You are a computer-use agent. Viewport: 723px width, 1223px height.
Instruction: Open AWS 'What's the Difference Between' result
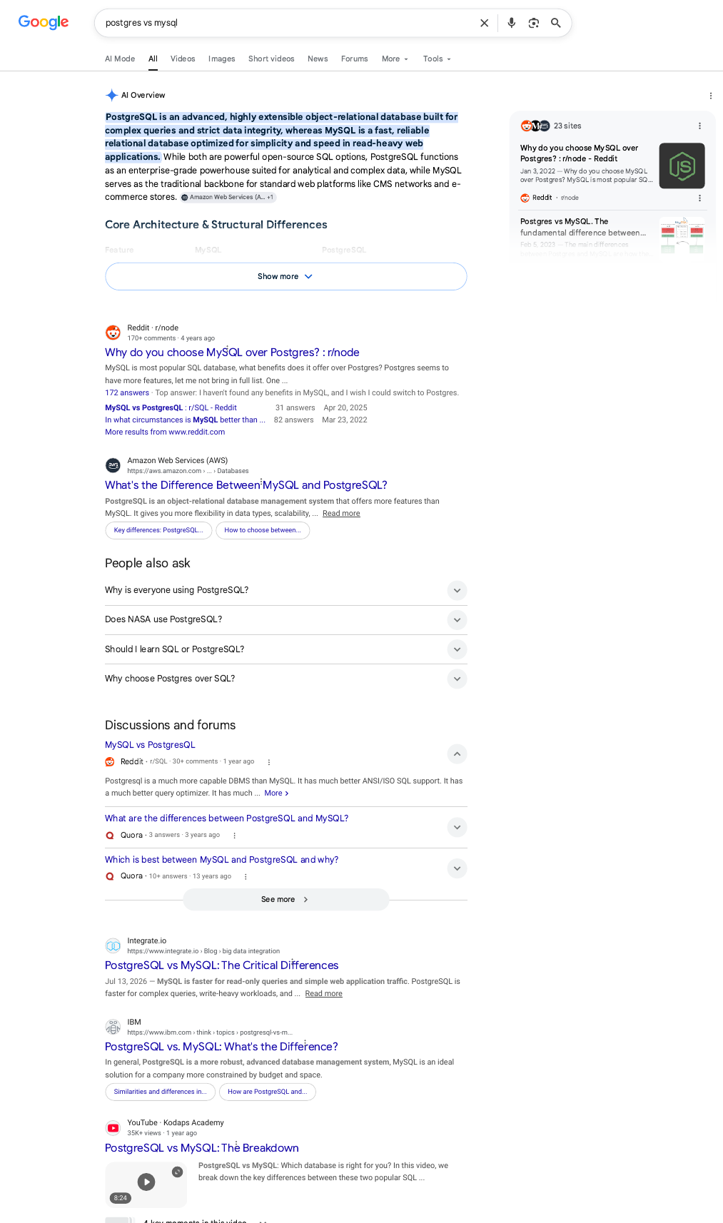click(x=246, y=485)
